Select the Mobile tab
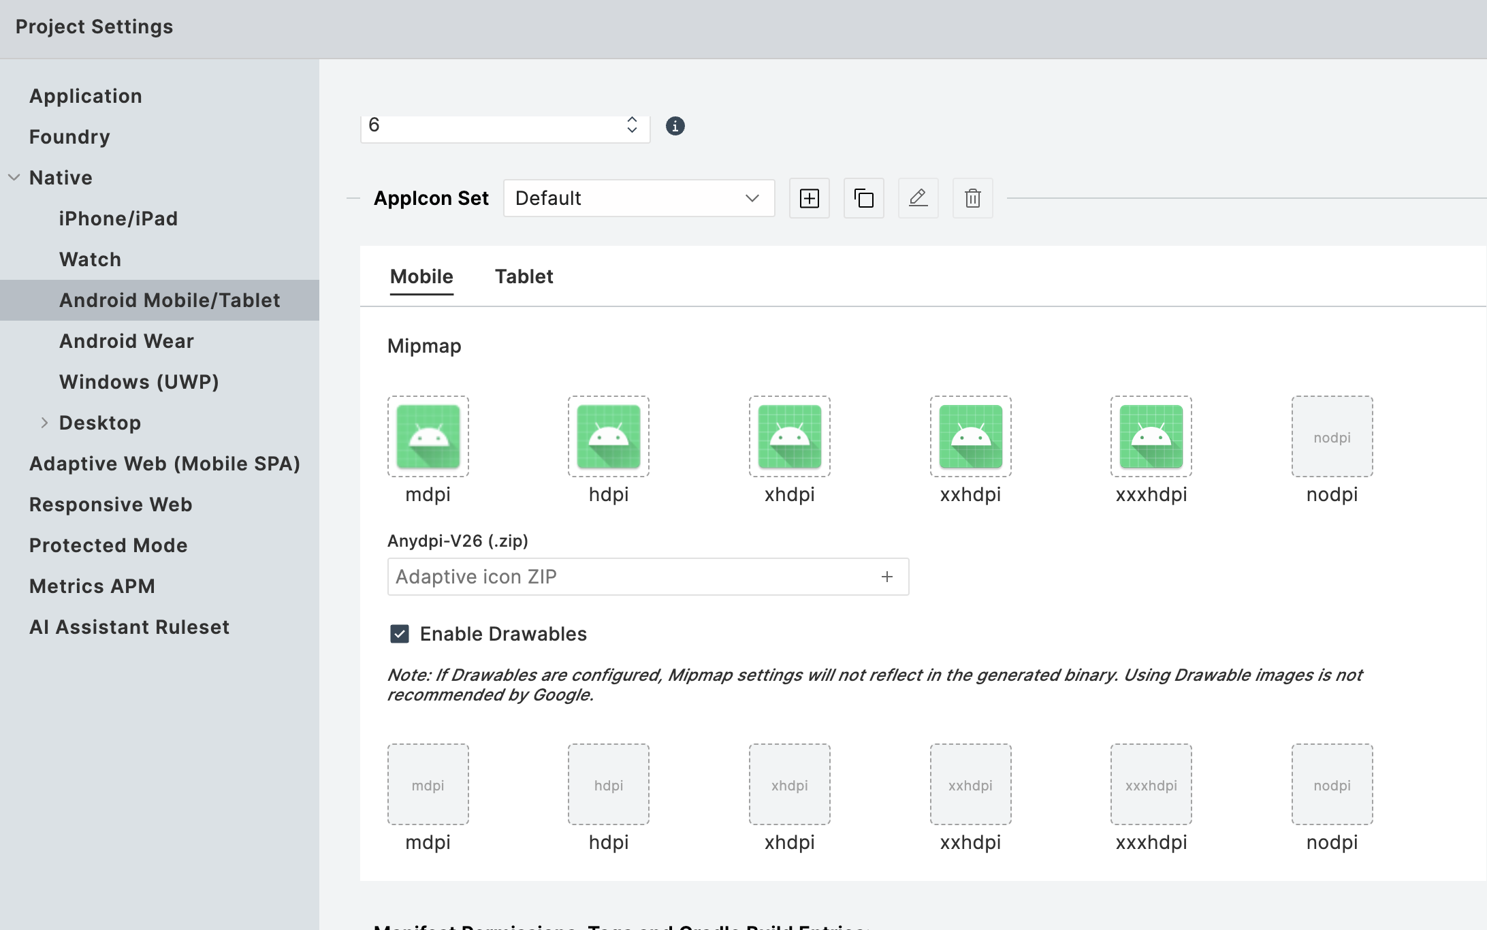Screen dimensions: 1487x930 (421, 276)
